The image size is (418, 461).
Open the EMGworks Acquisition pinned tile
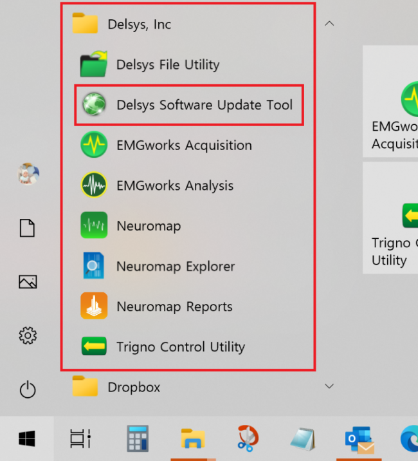pos(390,101)
